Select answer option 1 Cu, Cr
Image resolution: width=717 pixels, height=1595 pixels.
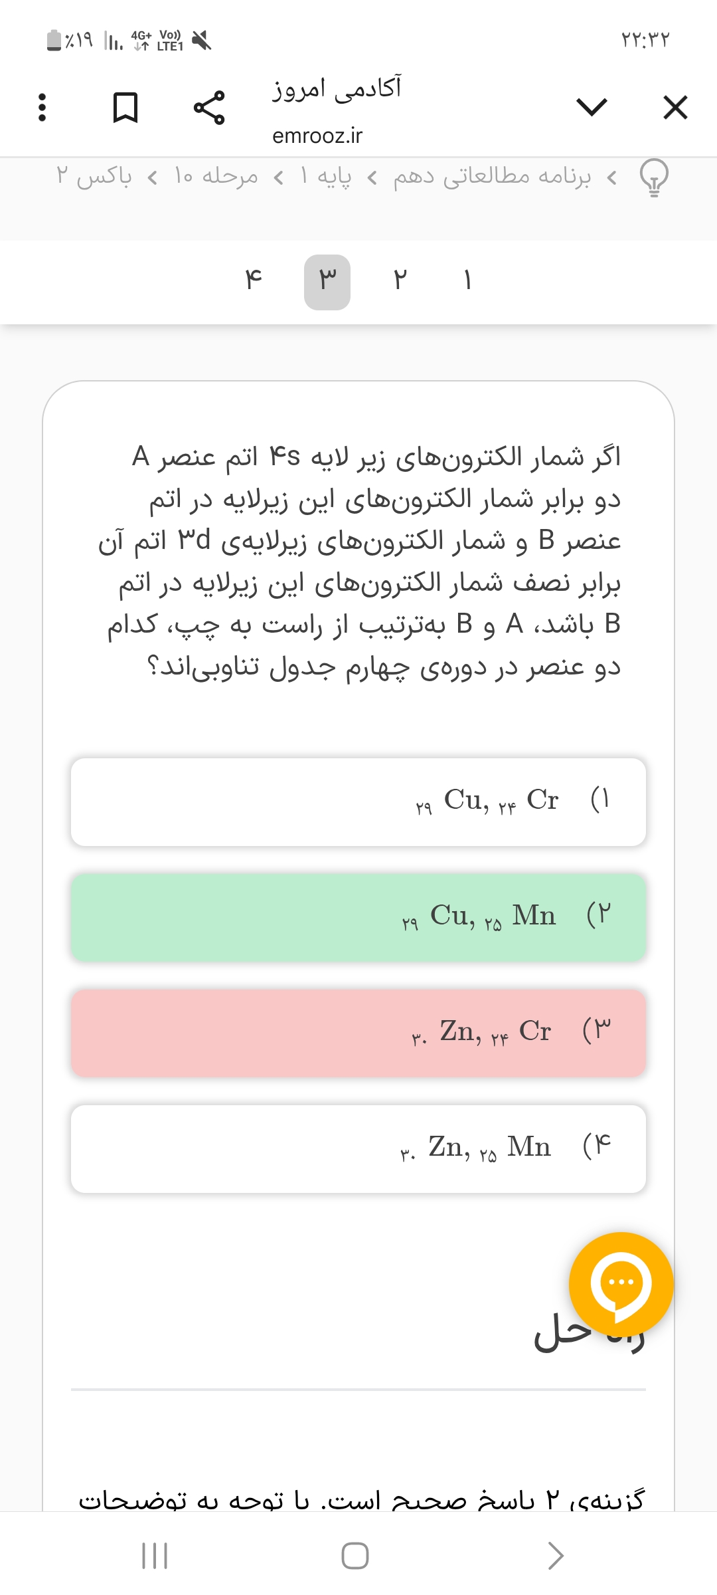click(358, 801)
